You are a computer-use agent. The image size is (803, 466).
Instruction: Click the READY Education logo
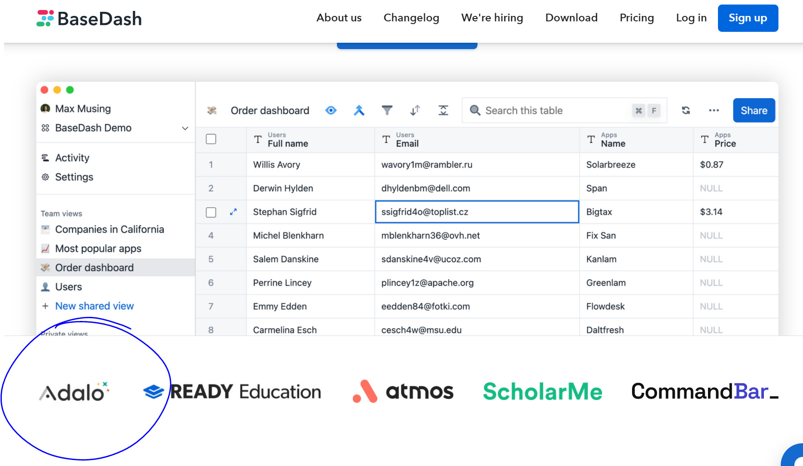[232, 392]
